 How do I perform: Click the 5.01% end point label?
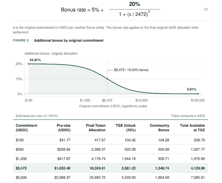coord(192,89)
